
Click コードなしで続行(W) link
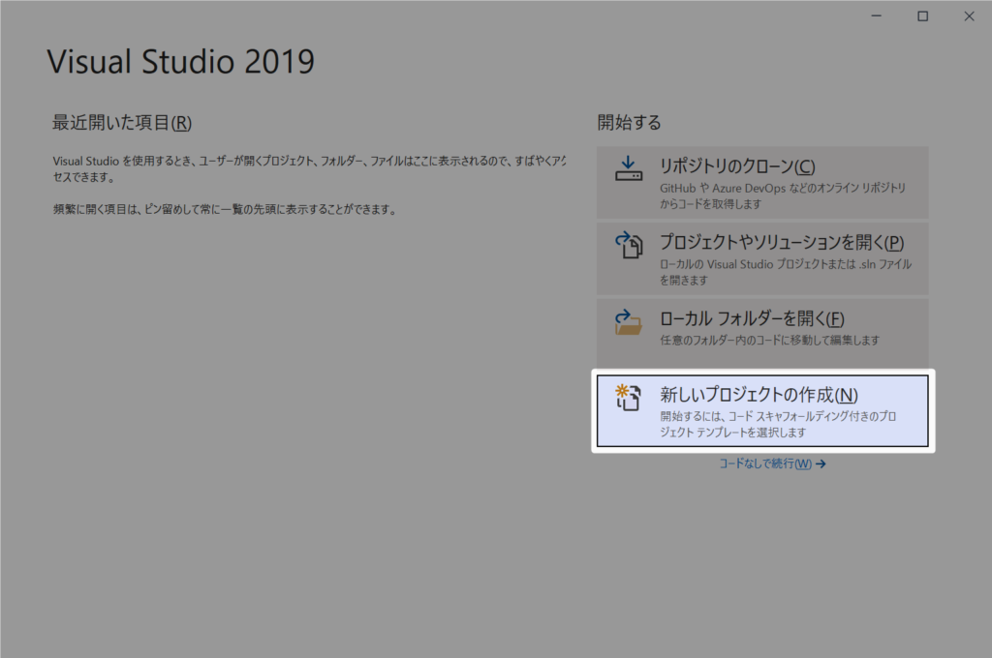coord(765,464)
